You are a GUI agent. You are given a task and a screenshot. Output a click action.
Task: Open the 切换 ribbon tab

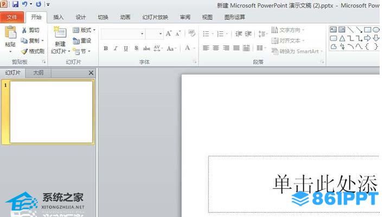(103, 17)
